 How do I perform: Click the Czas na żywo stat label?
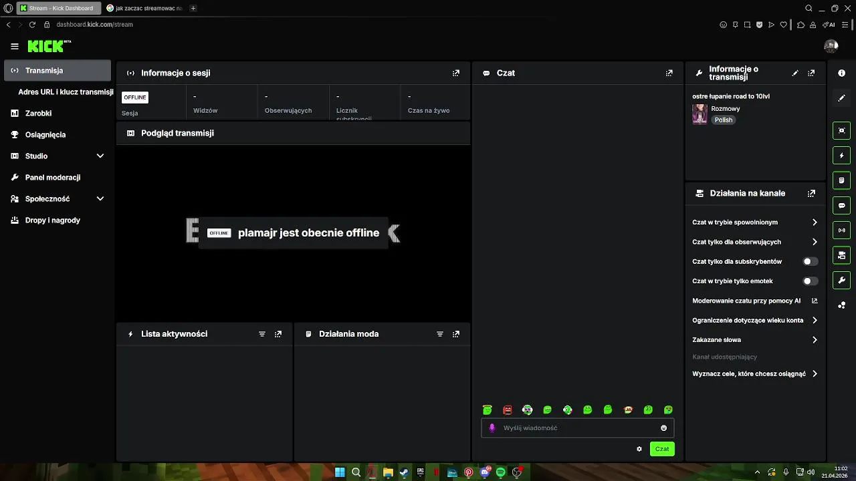(429, 110)
